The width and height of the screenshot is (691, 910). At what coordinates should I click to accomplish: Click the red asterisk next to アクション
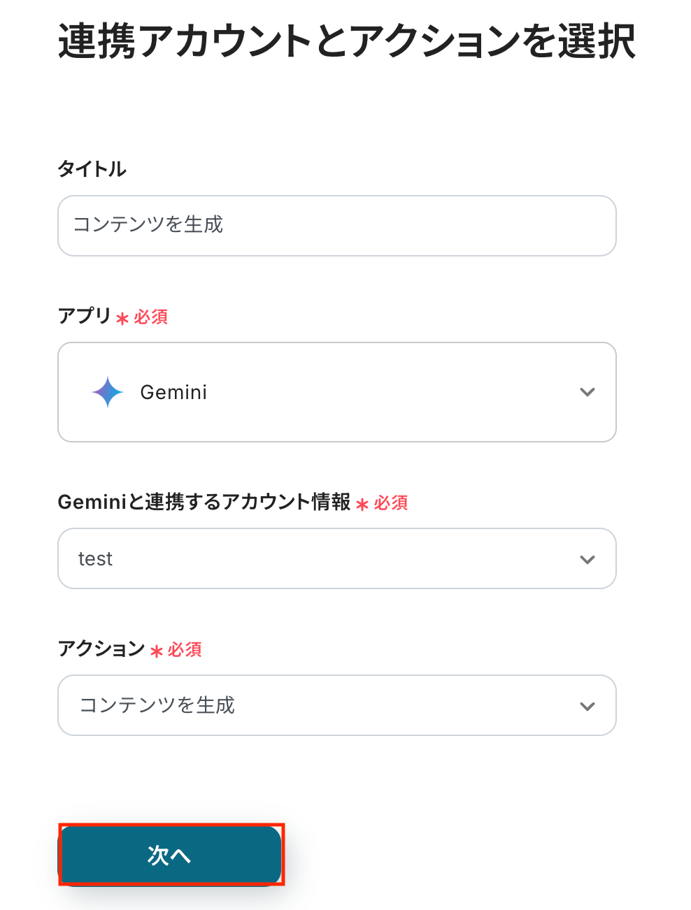(x=157, y=651)
